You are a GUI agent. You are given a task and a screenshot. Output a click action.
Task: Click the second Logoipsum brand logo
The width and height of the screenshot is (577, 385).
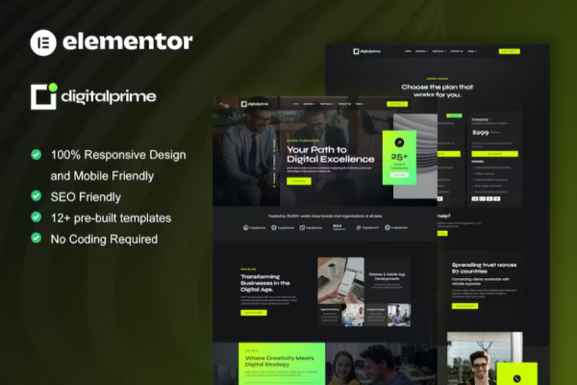283,228
